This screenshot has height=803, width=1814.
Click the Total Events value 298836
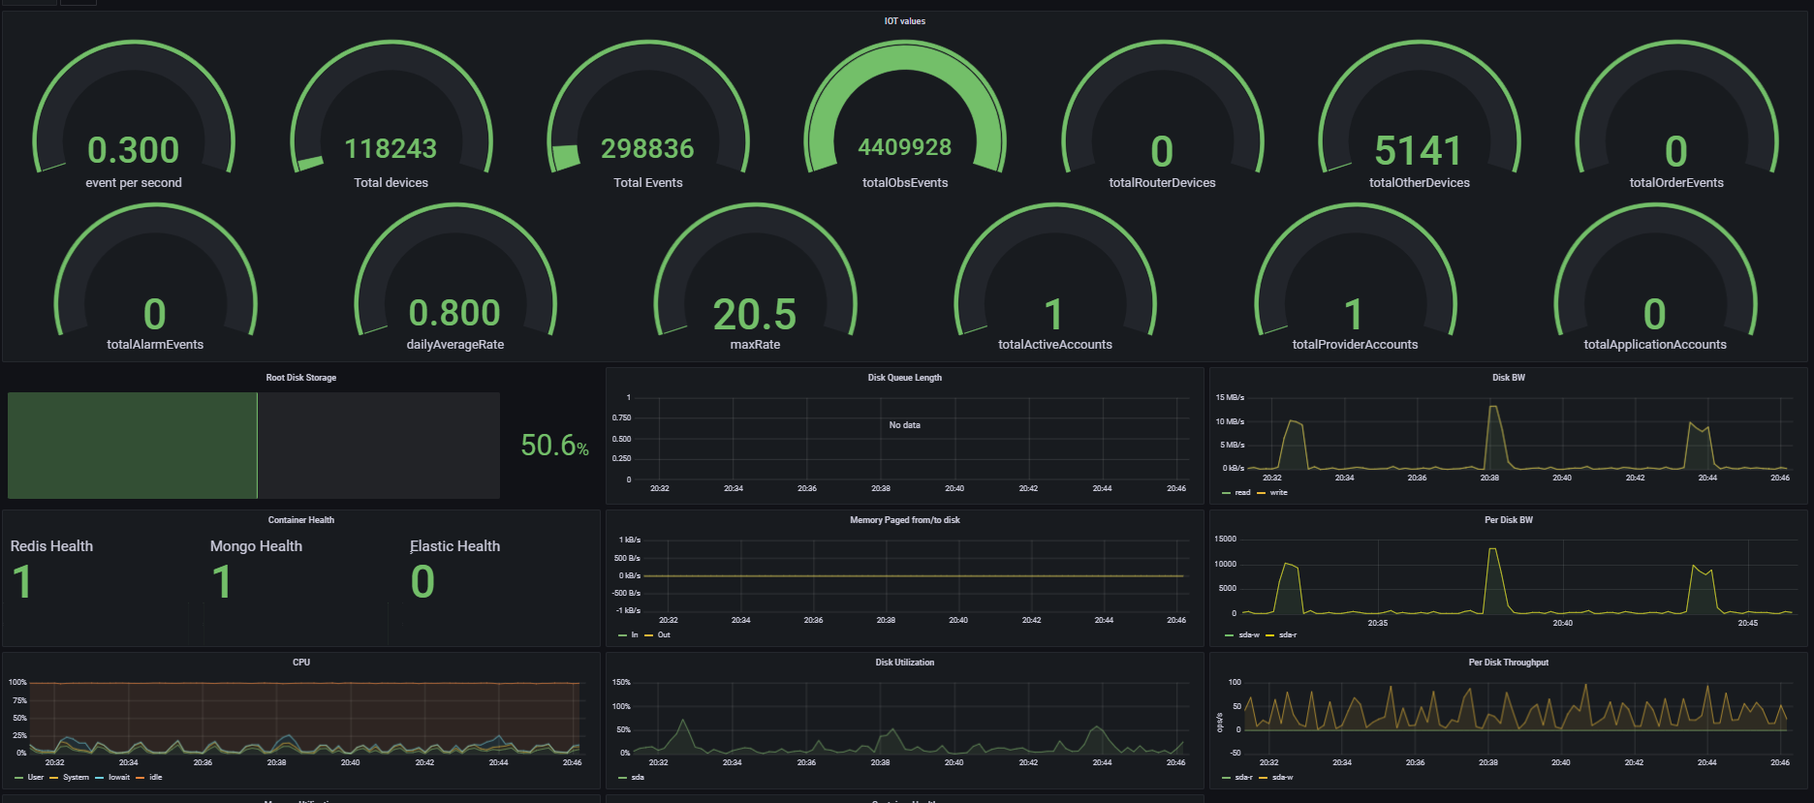coord(647,148)
